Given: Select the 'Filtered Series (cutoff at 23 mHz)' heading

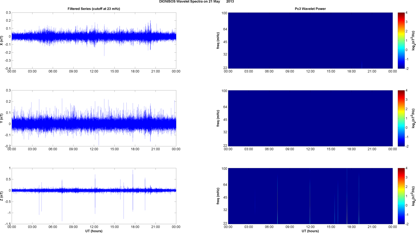Looking at the screenshot, I should tap(94, 9).
